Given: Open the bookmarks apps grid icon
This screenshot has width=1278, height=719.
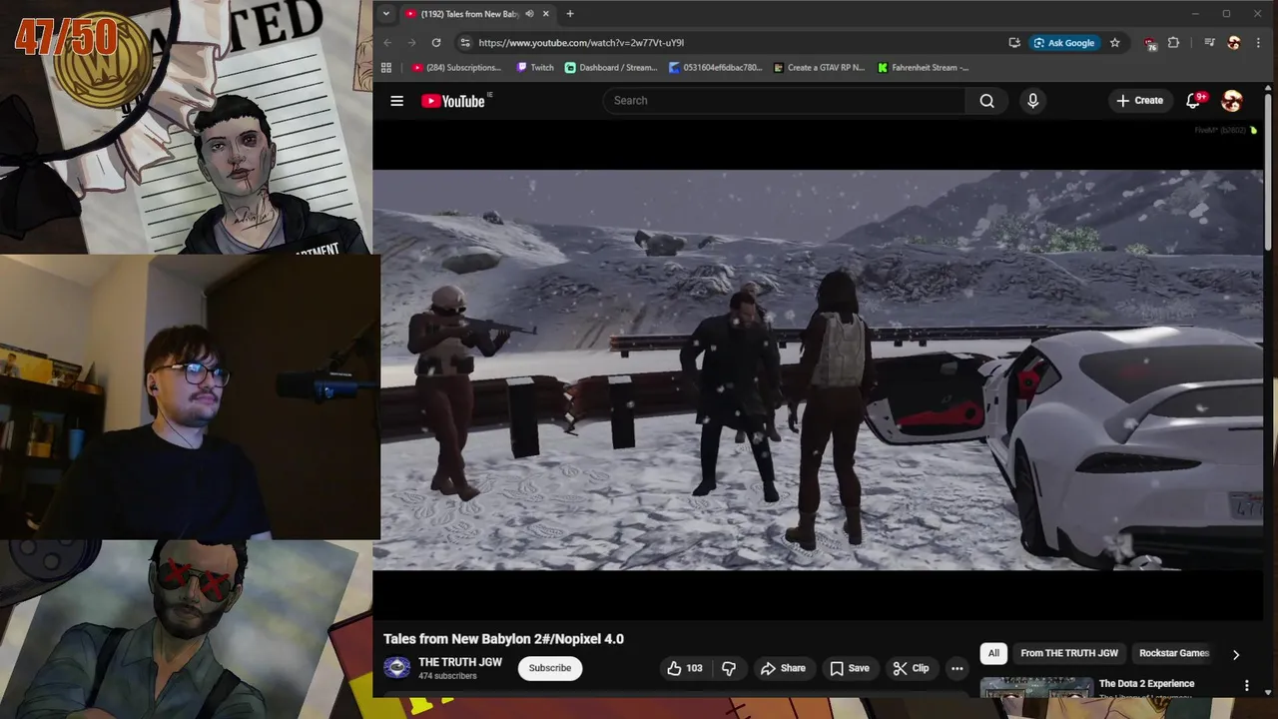Looking at the screenshot, I should (386, 68).
